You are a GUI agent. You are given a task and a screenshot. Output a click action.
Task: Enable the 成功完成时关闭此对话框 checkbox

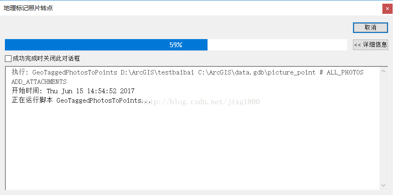pos(8,59)
